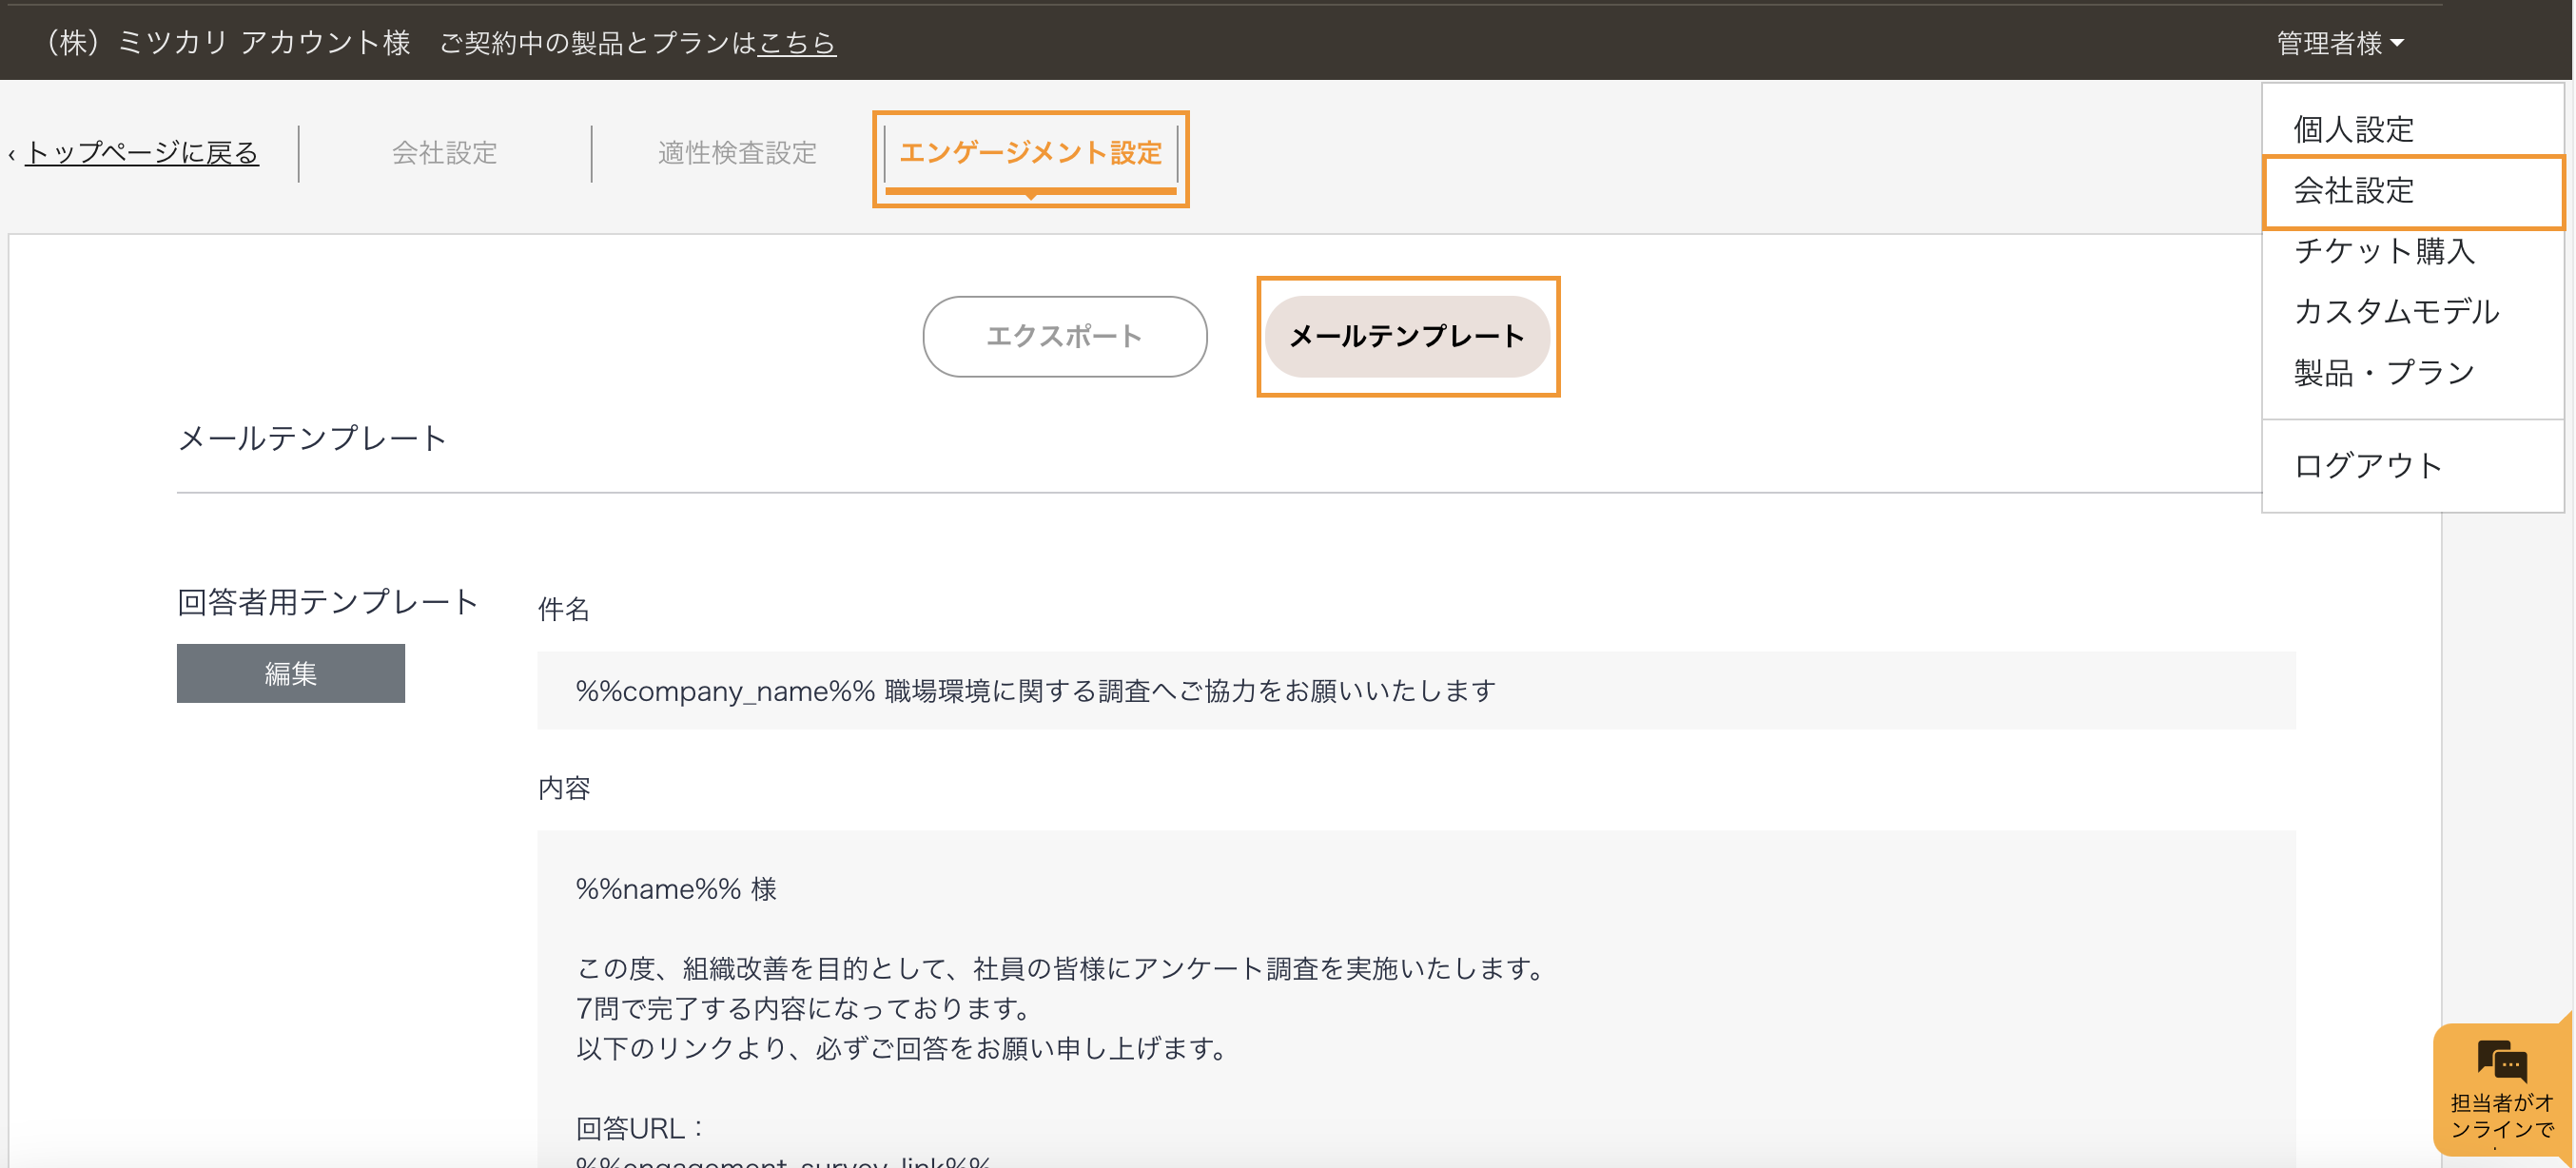The image size is (2576, 1168).
Task: Switch to the 適性検査設定 tab
Action: pos(737,153)
